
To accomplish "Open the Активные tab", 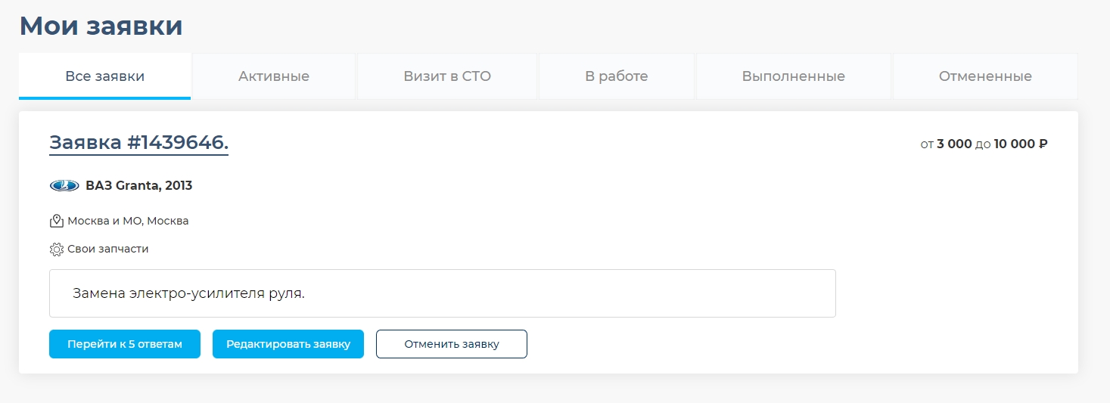I will click(274, 76).
